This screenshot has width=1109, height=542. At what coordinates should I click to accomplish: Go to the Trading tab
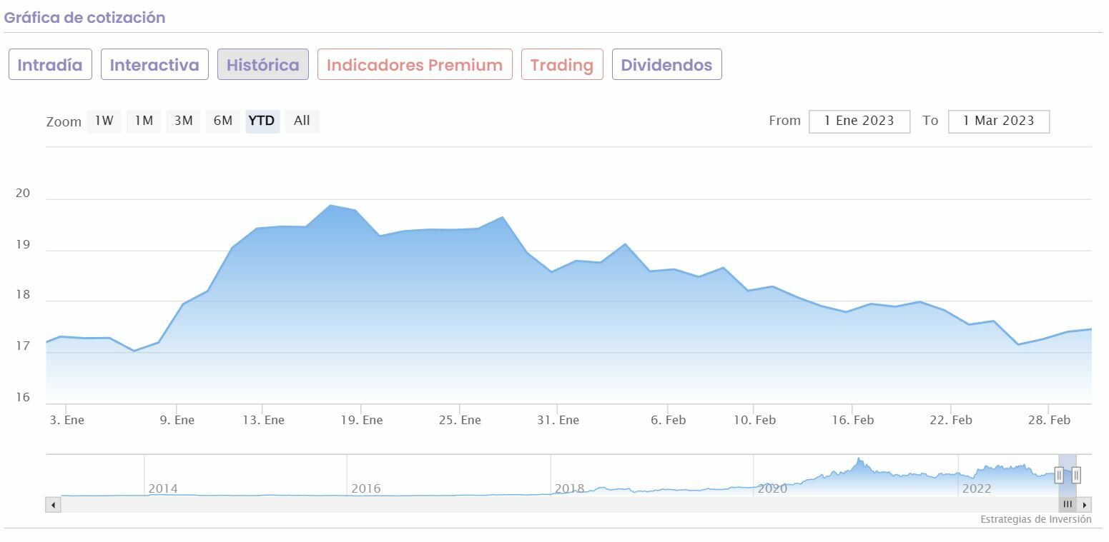(562, 65)
